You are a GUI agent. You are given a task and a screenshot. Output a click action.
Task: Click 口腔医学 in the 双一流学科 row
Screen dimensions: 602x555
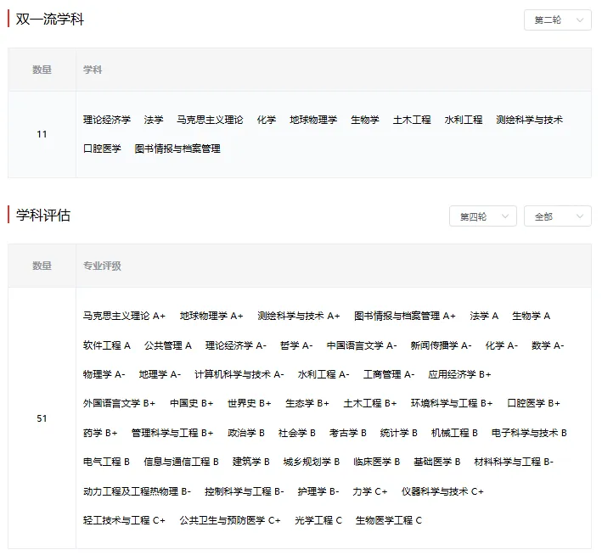[102, 149]
